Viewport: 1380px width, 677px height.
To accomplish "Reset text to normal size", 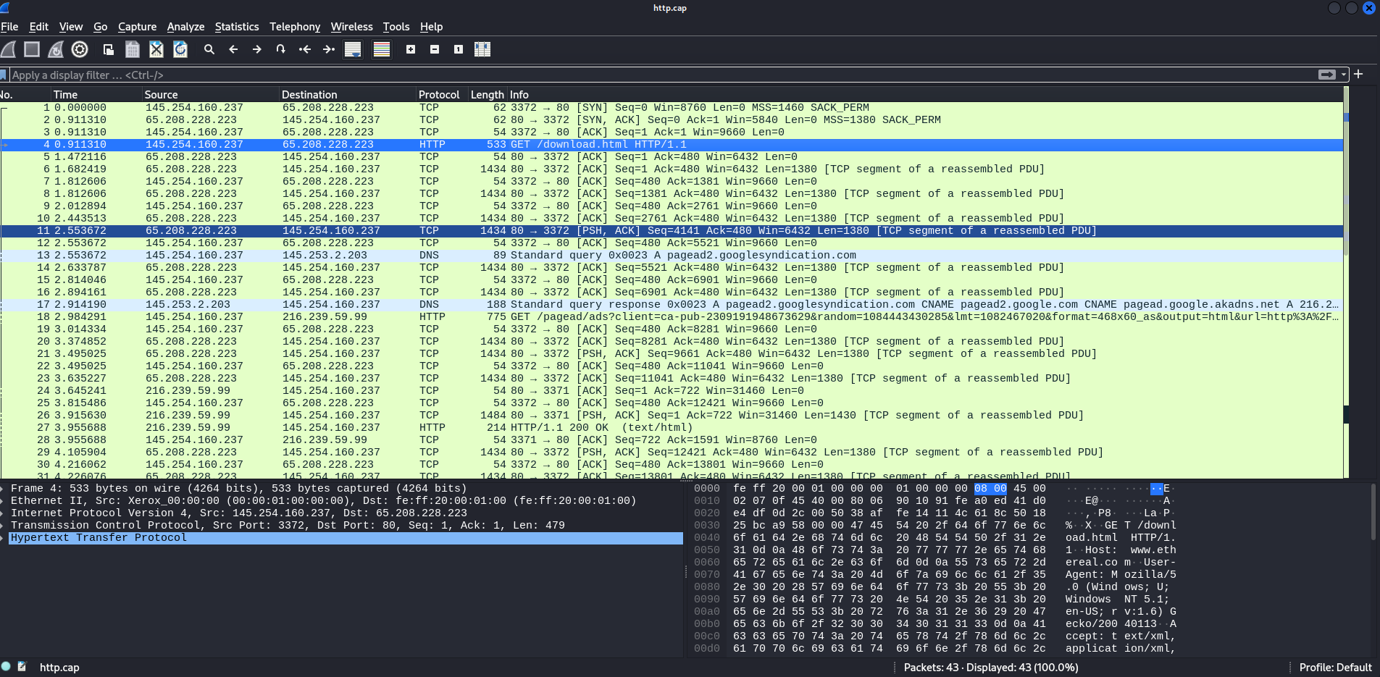I will click(459, 49).
